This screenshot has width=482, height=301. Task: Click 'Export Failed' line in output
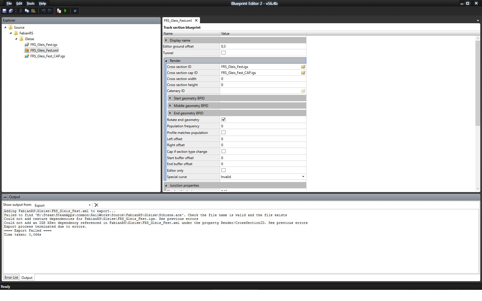click(x=28, y=230)
